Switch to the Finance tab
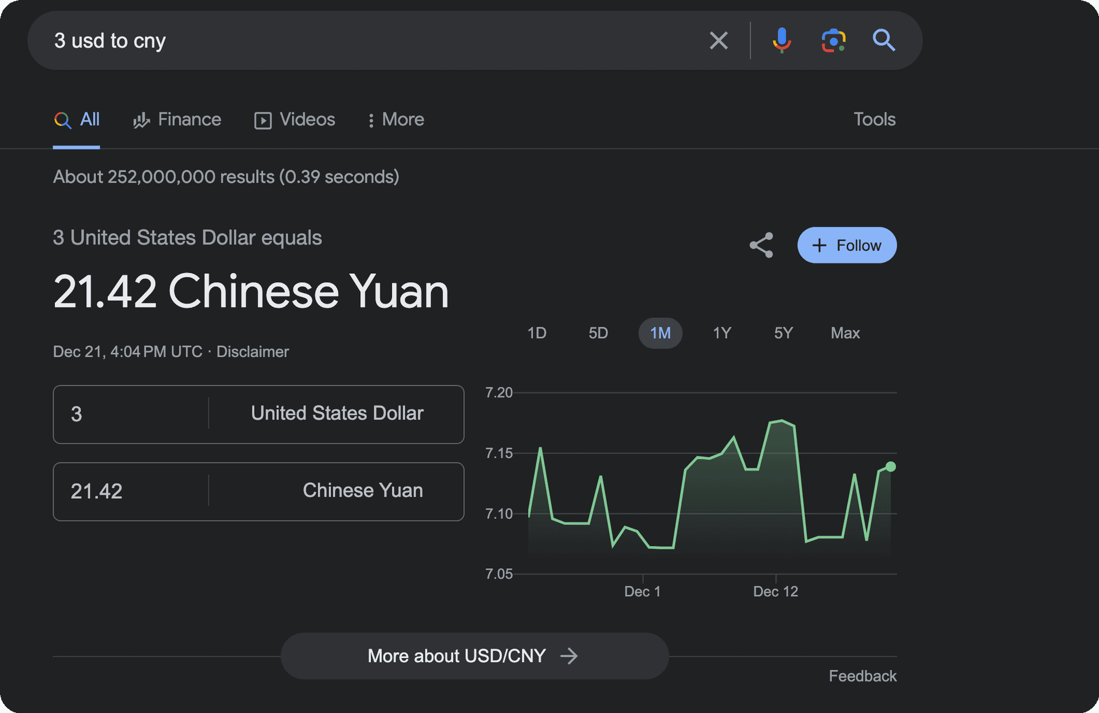 (177, 120)
